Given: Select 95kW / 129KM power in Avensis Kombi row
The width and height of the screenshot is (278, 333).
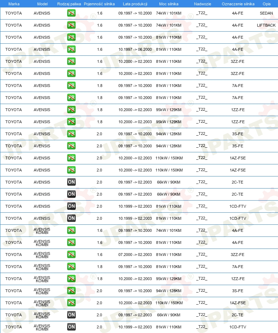Looking at the screenshot, I should pyautogui.click(x=169, y=279).
